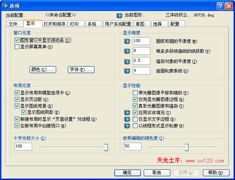
Task: Enable 带光栅图像平移和缩放 checkbox
Action: click(x=135, y=93)
